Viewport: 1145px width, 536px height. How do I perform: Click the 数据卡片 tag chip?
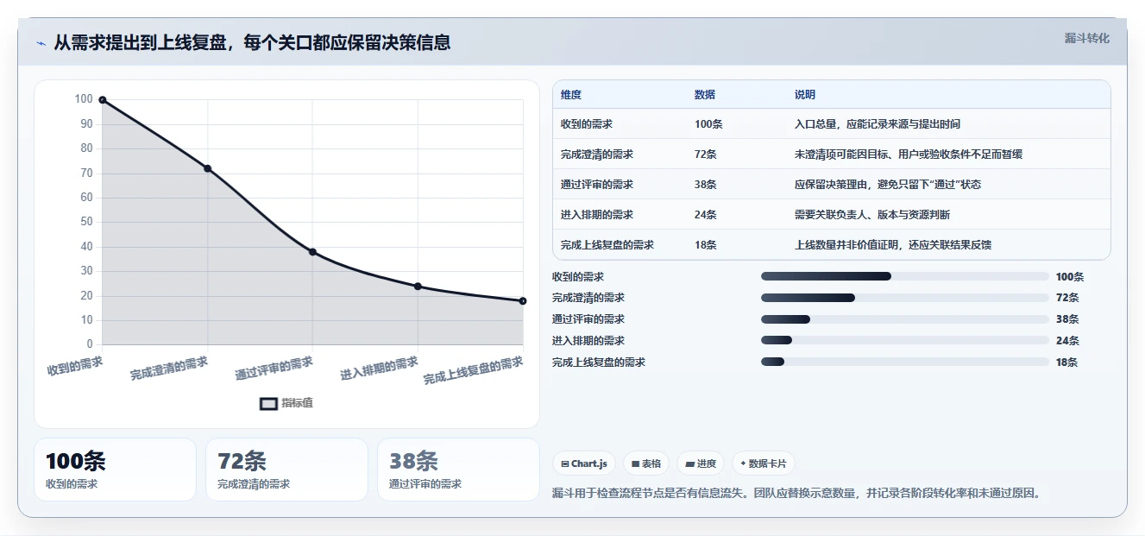coord(763,463)
